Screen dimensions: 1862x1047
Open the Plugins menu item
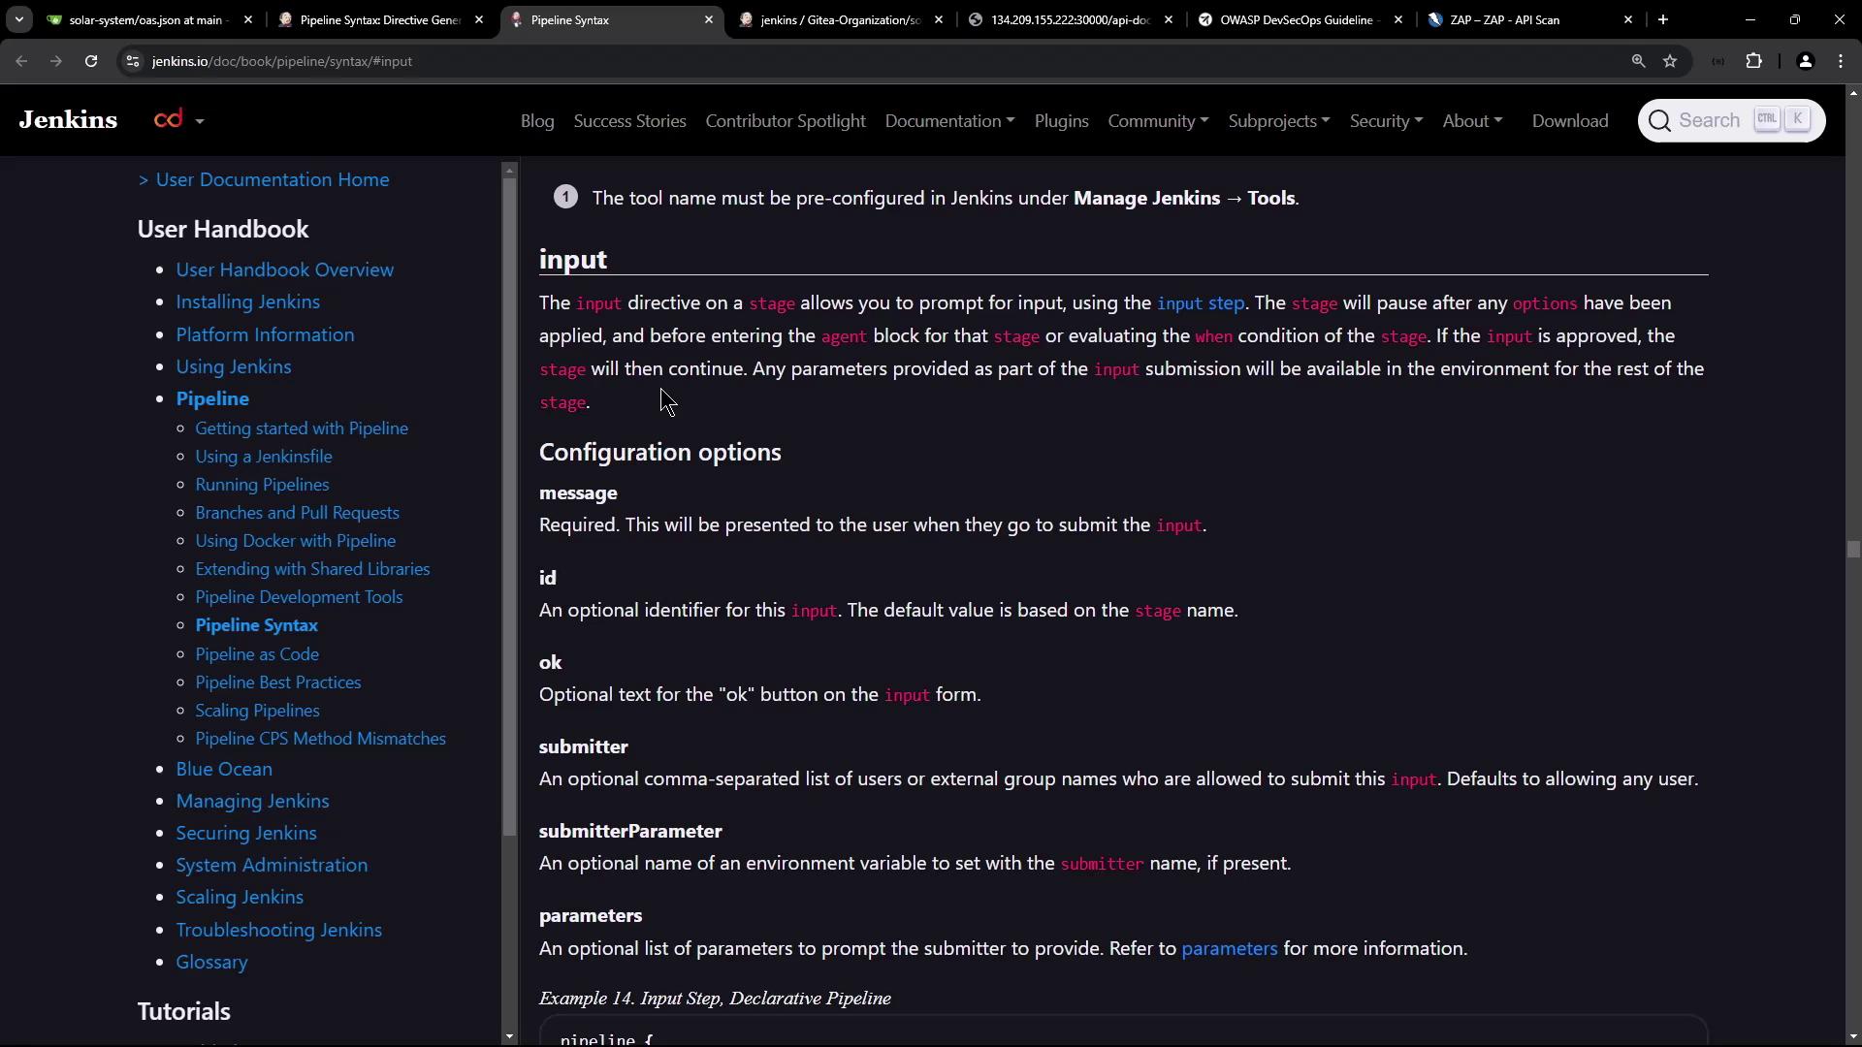1061,121
